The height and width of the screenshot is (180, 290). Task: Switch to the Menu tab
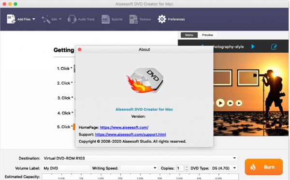pos(189,35)
